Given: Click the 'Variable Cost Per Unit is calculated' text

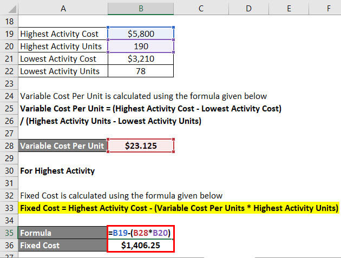Looking at the screenshot, I should point(143,96).
